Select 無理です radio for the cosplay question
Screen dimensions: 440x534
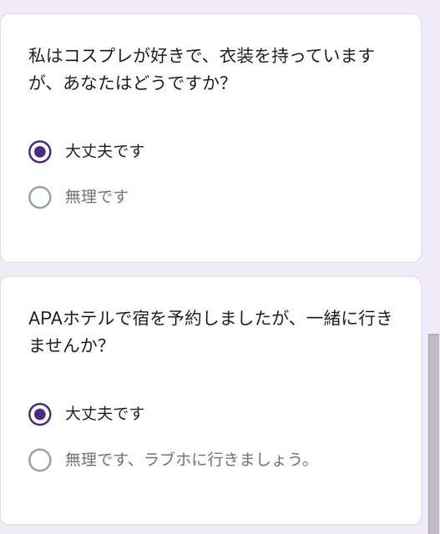40,197
